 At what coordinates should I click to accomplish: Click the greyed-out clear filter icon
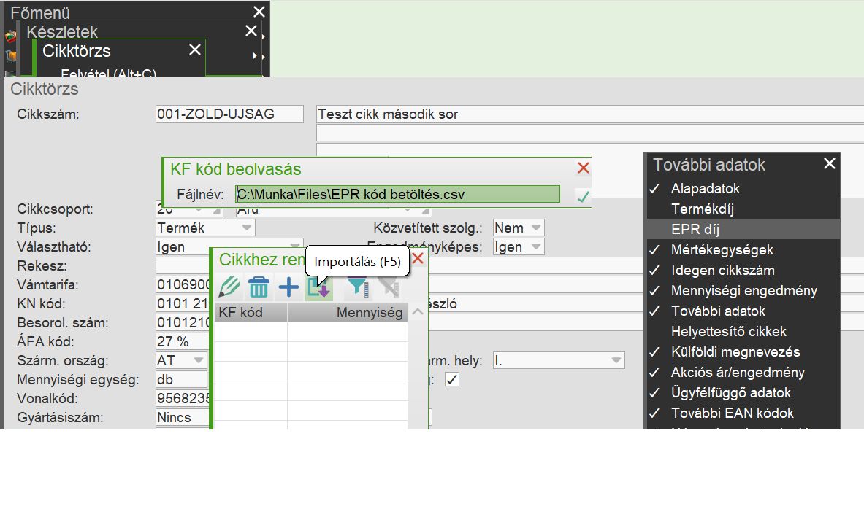pos(388,287)
